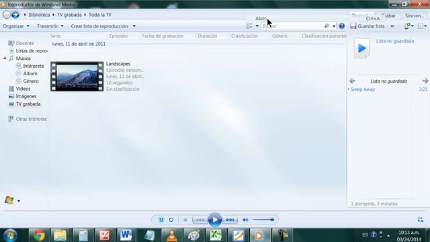The image size is (430, 242).
Task: Go forward with the blue forward arrow
Action: 15,15
